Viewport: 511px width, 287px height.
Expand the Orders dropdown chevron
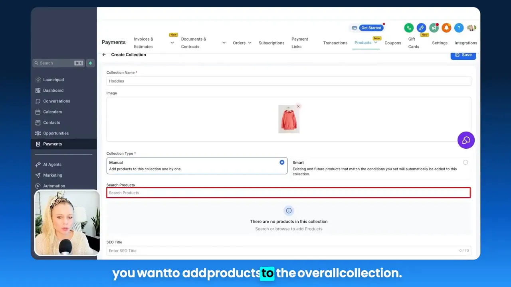[250, 43]
